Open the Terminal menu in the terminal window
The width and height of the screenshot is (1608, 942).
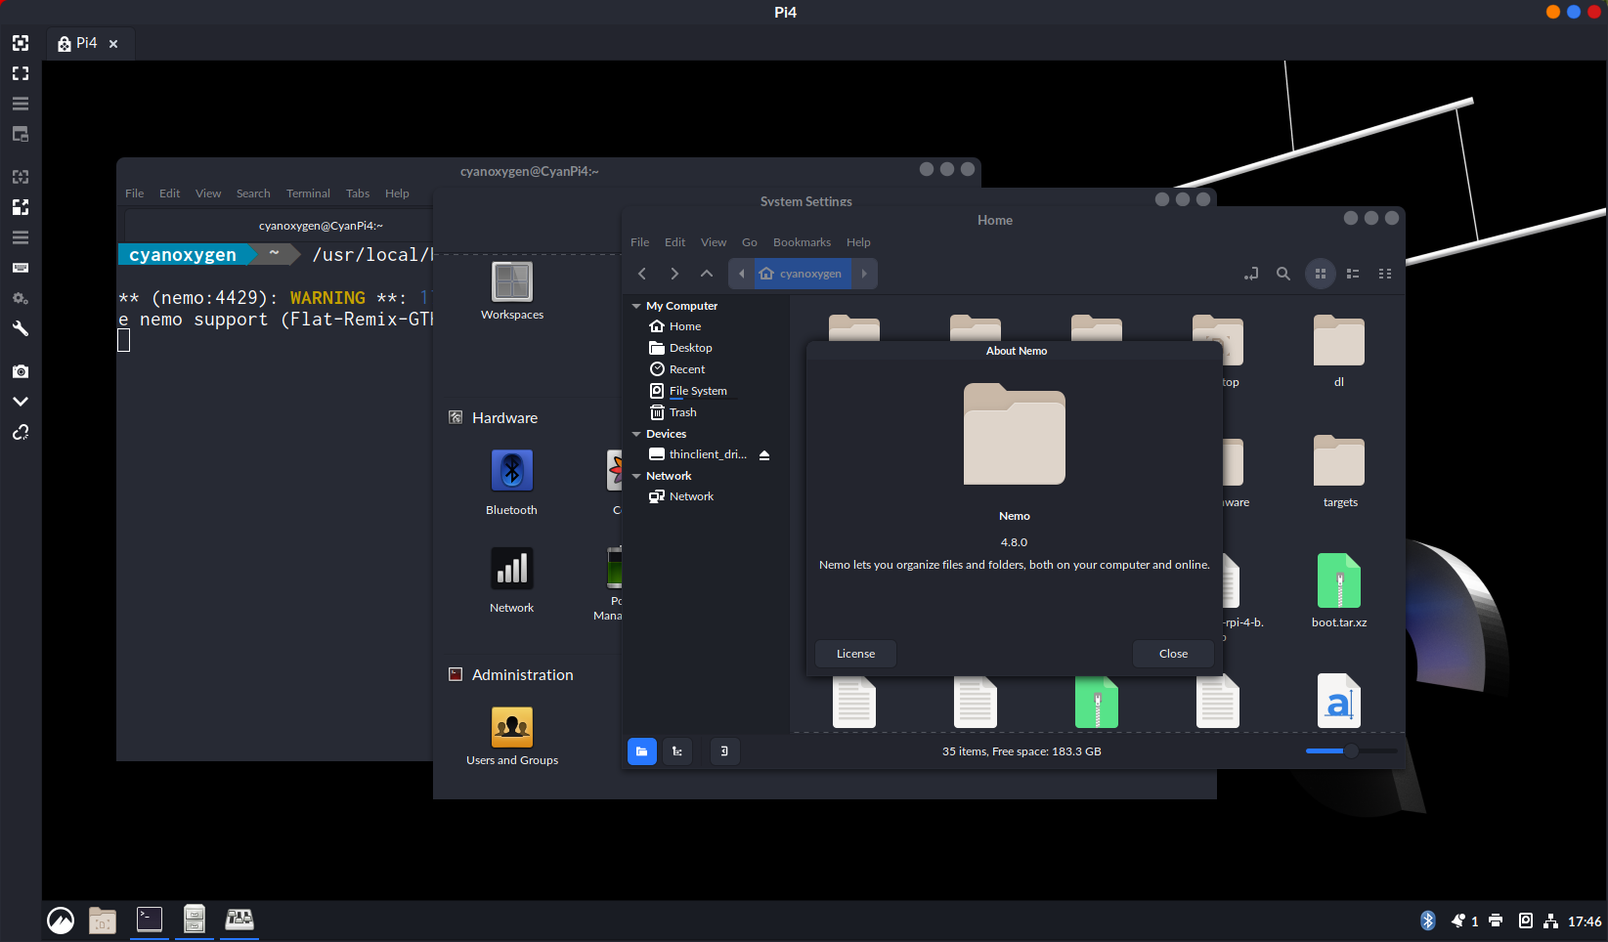click(x=308, y=193)
